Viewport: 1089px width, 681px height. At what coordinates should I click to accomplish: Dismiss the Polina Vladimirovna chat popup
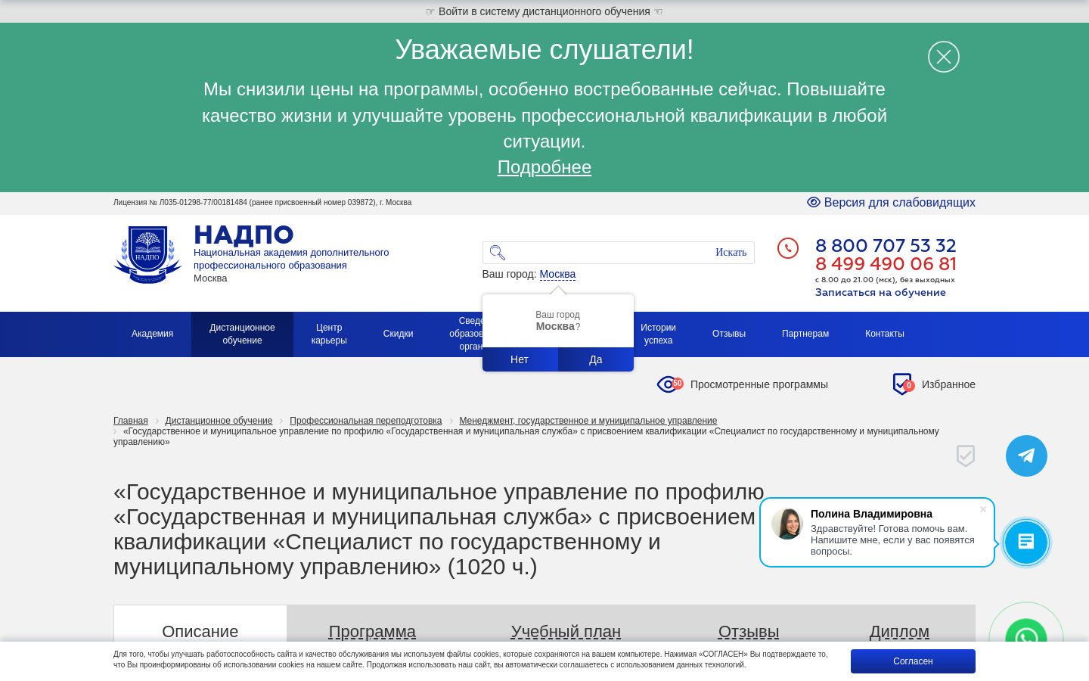point(983,509)
